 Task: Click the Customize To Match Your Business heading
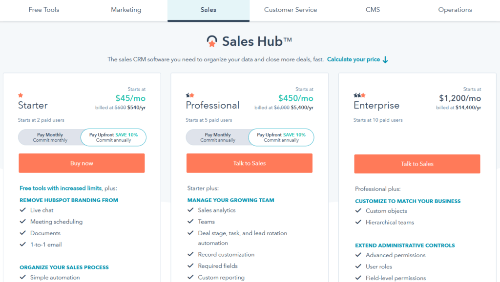408,201
